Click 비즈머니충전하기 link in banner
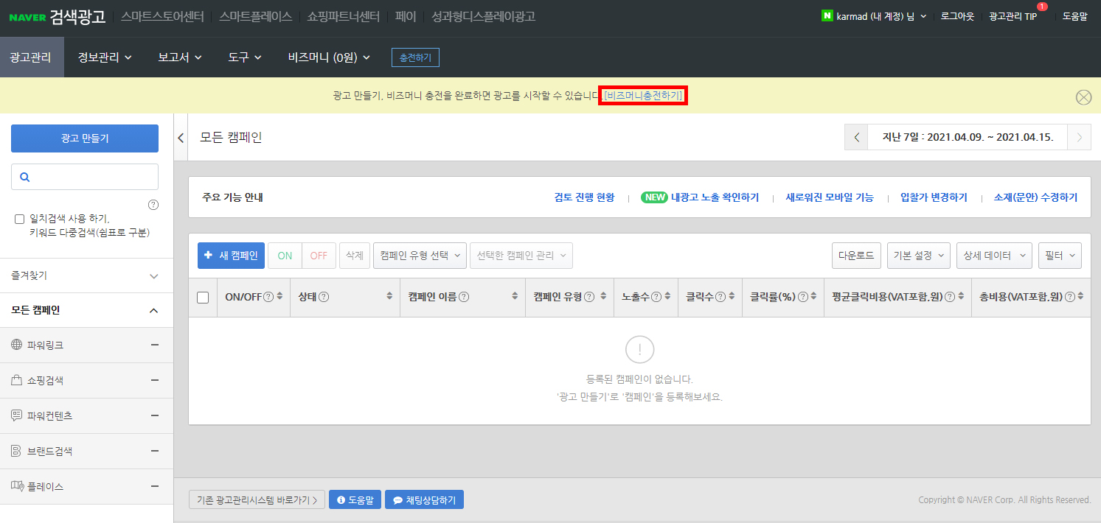This screenshot has height=523, width=1101. click(x=643, y=96)
